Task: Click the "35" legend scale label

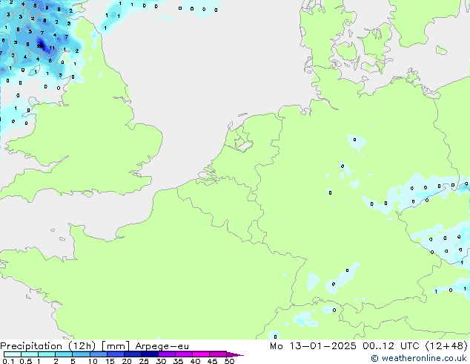Action: [178, 361]
